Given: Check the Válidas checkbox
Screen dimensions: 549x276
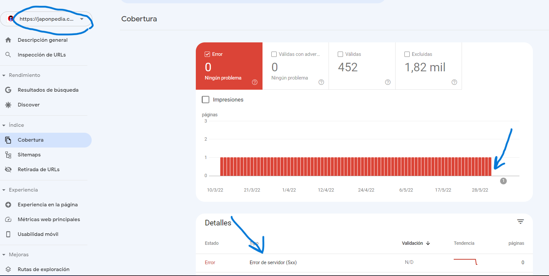Looking at the screenshot, I should point(340,54).
